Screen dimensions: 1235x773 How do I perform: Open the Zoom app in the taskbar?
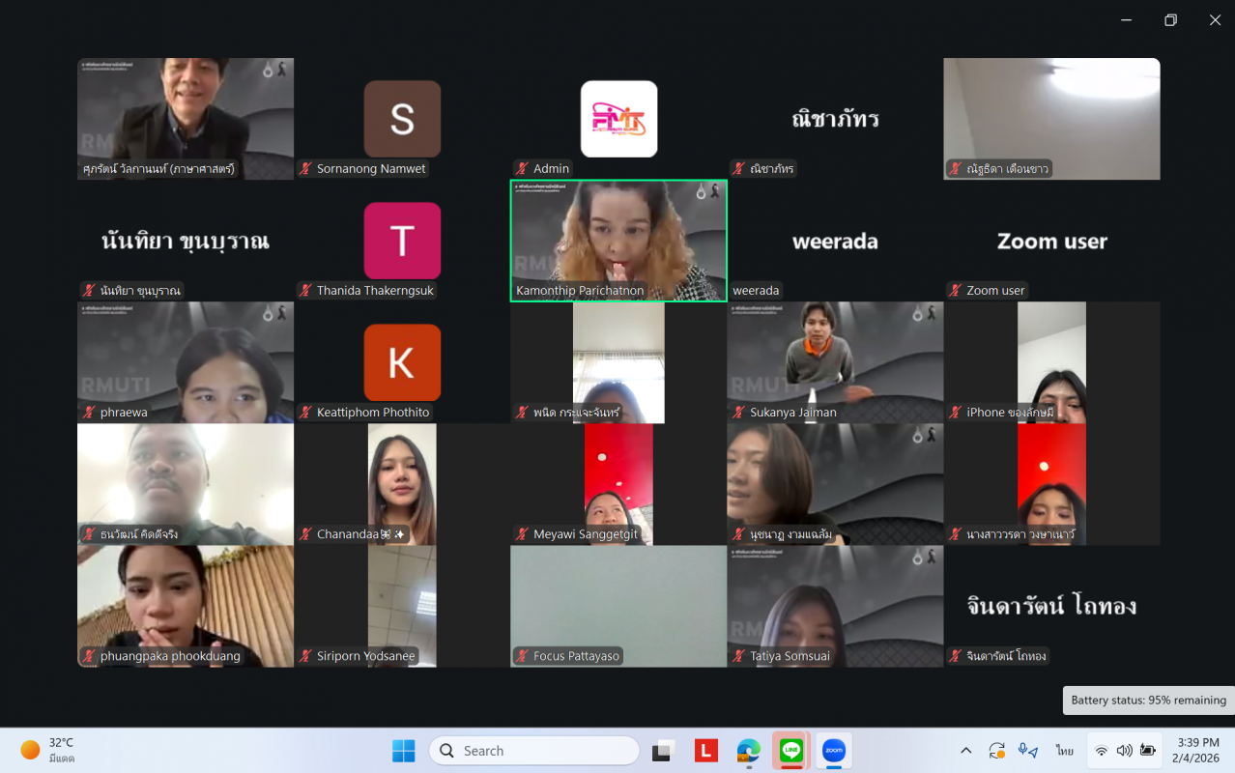833,751
